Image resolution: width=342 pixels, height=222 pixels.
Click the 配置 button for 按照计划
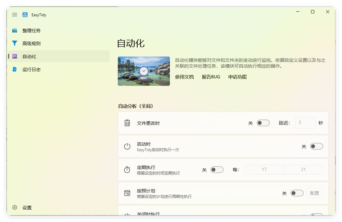pos(314,193)
